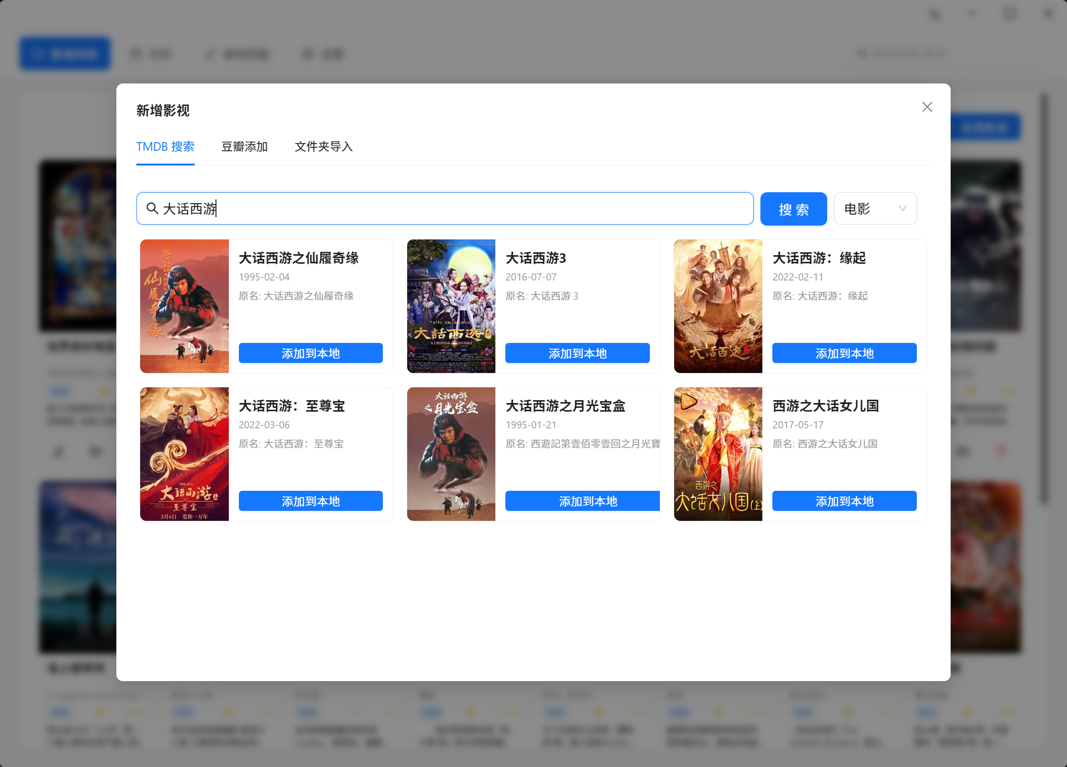1067x767 pixels.
Task: Select the TMDB 搜索 tab
Action: [165, 146]
